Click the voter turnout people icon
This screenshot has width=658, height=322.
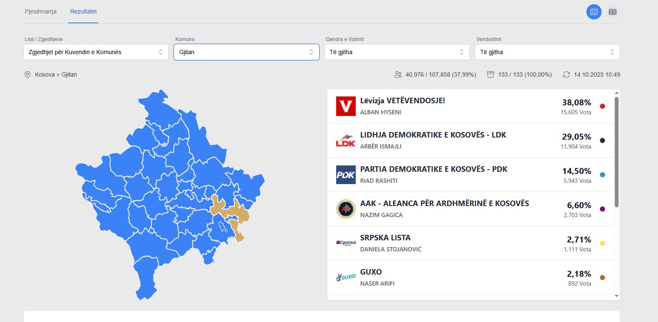[398, 74]
